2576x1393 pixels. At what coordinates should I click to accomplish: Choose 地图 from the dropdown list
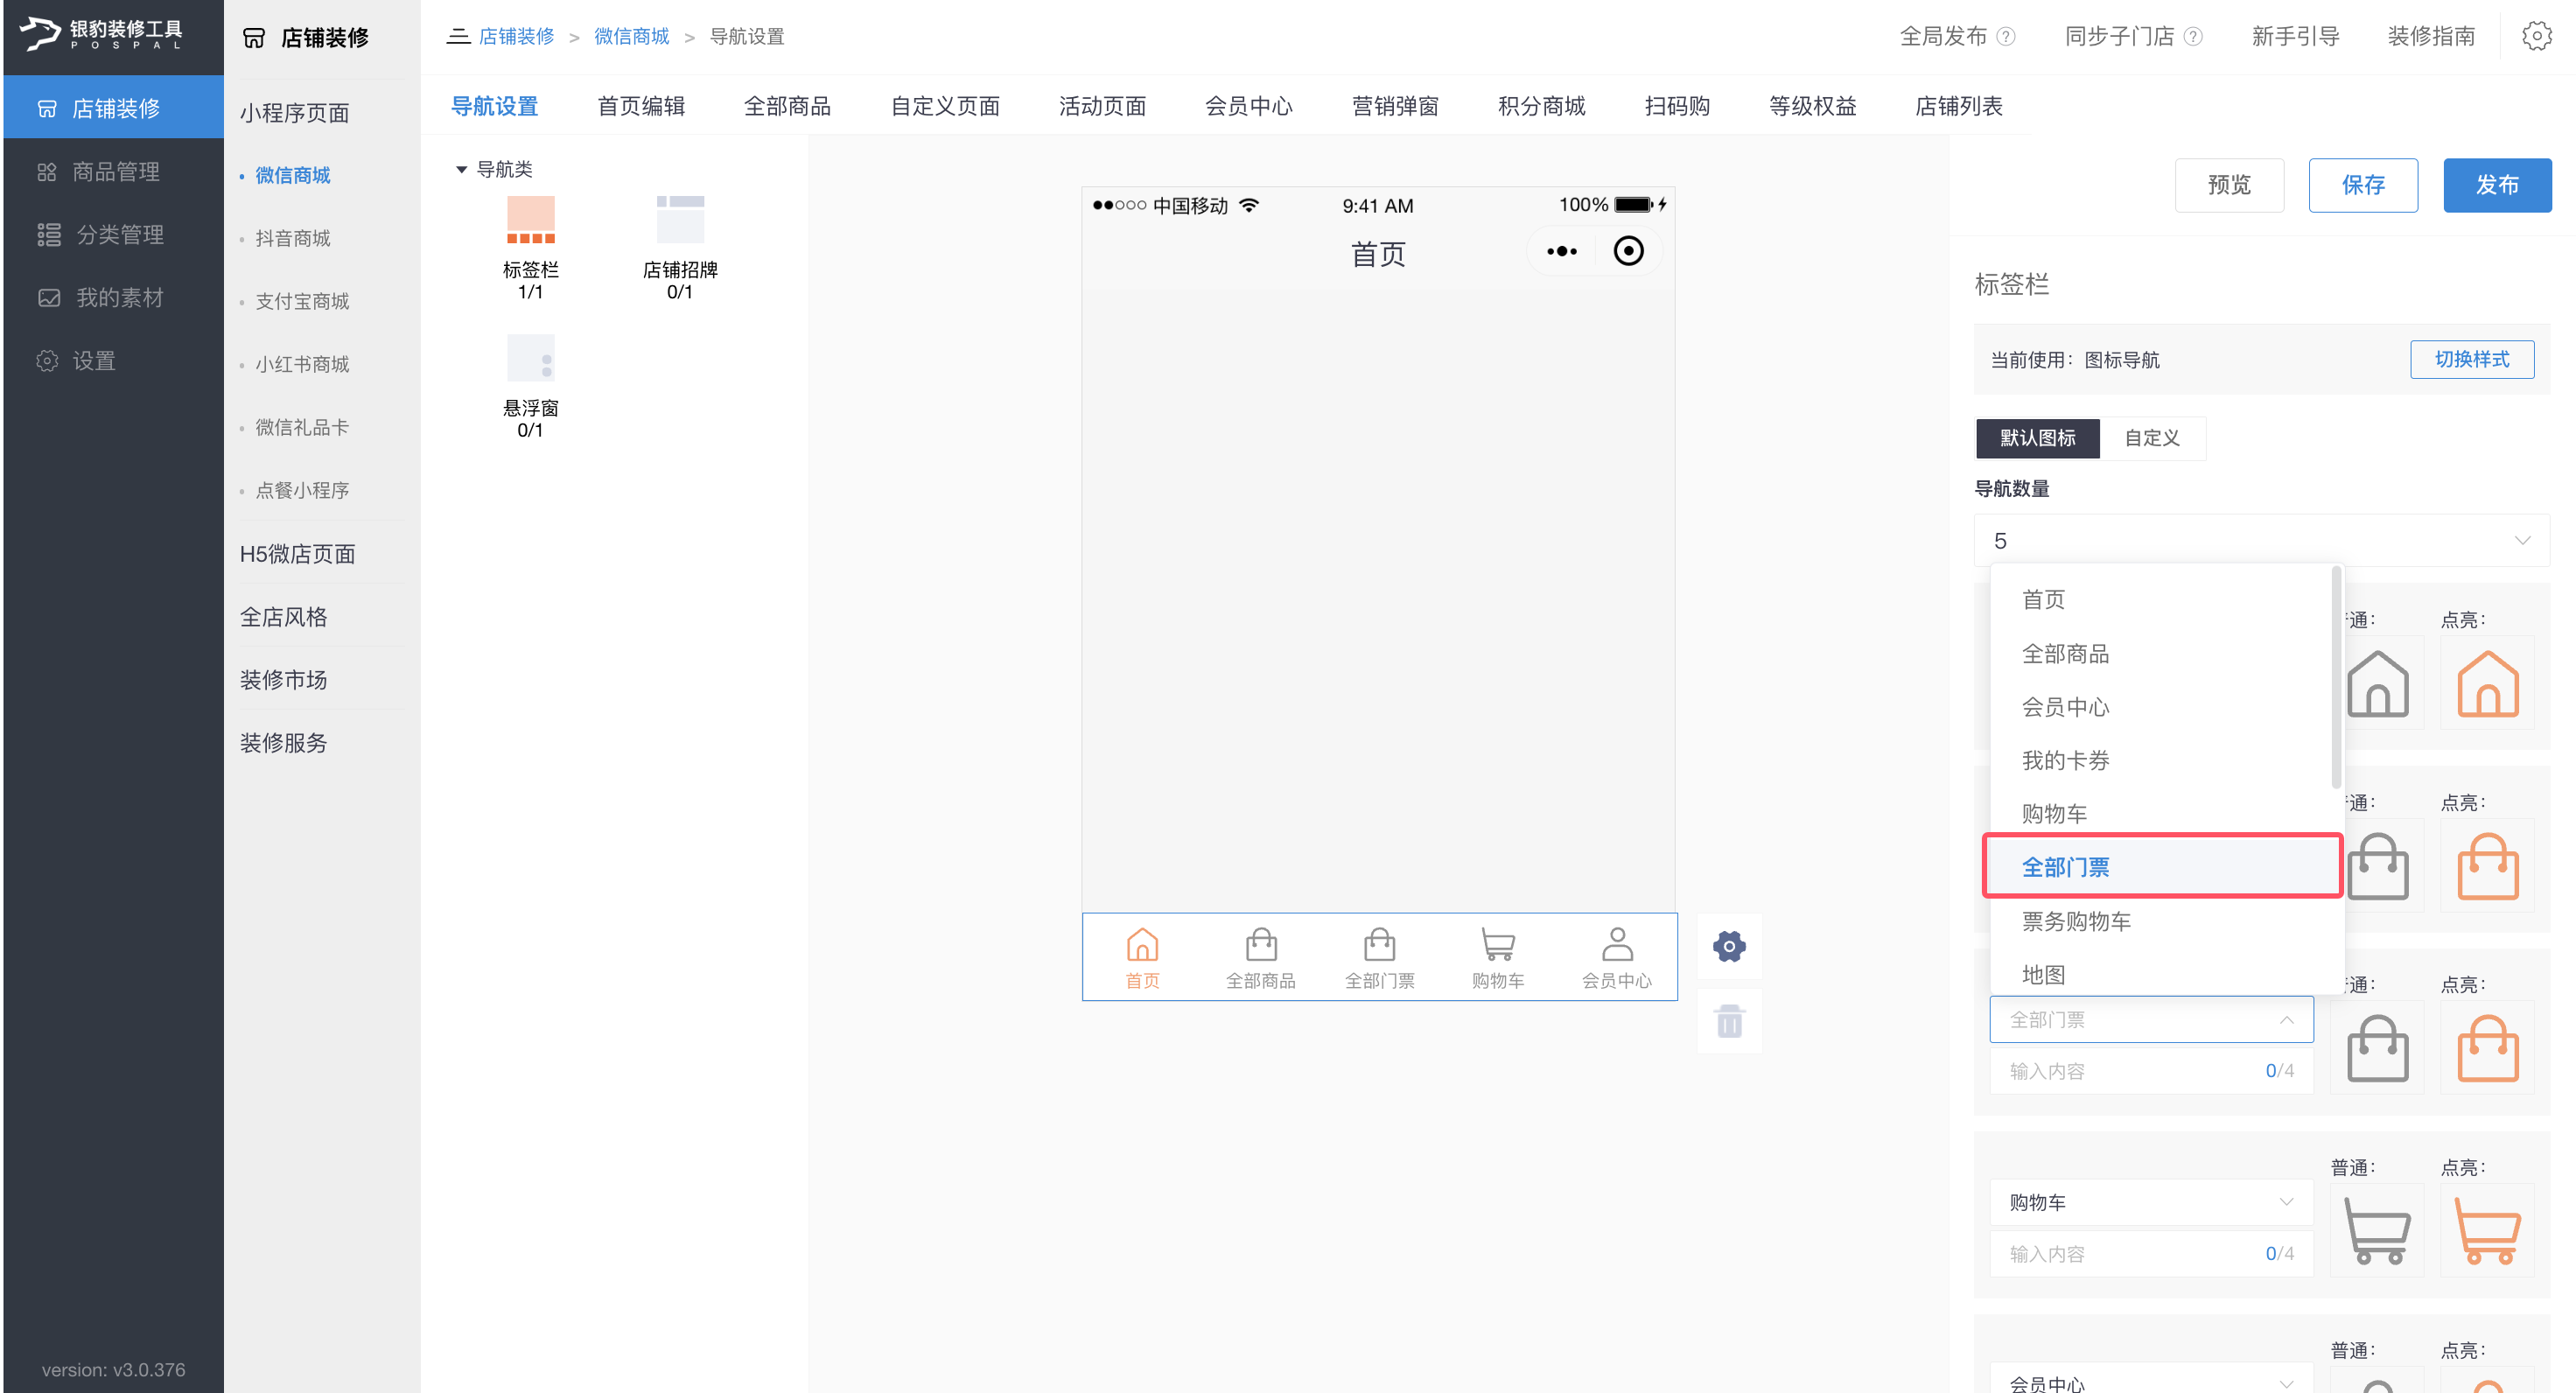click(x=2161, y=974)
